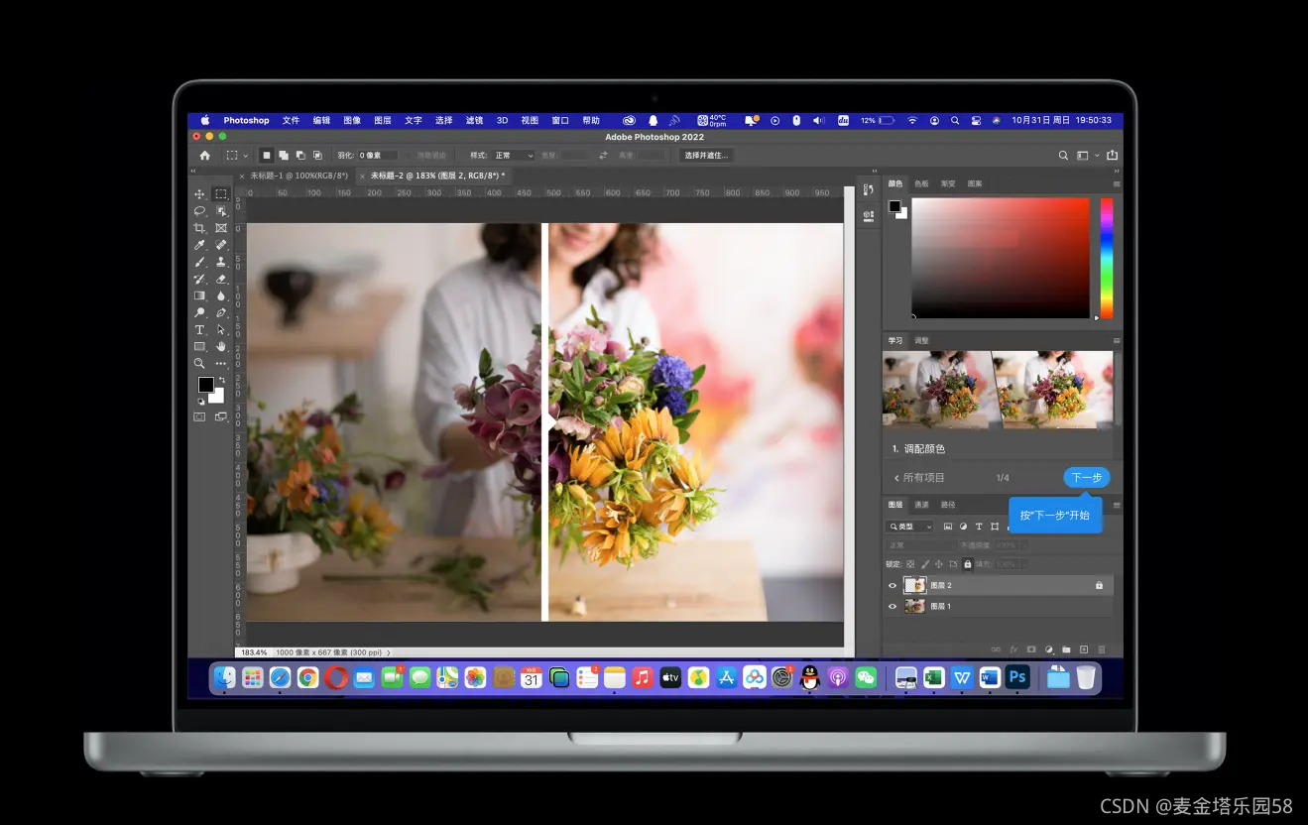Select the Spot Healing Brush tool

tap(221, 245)
